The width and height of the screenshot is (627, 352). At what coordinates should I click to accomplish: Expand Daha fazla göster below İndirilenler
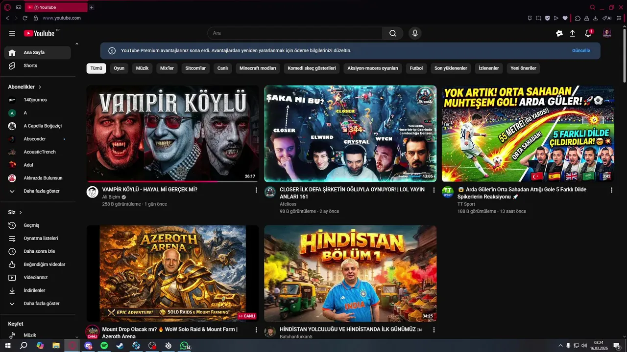(38, 304)
